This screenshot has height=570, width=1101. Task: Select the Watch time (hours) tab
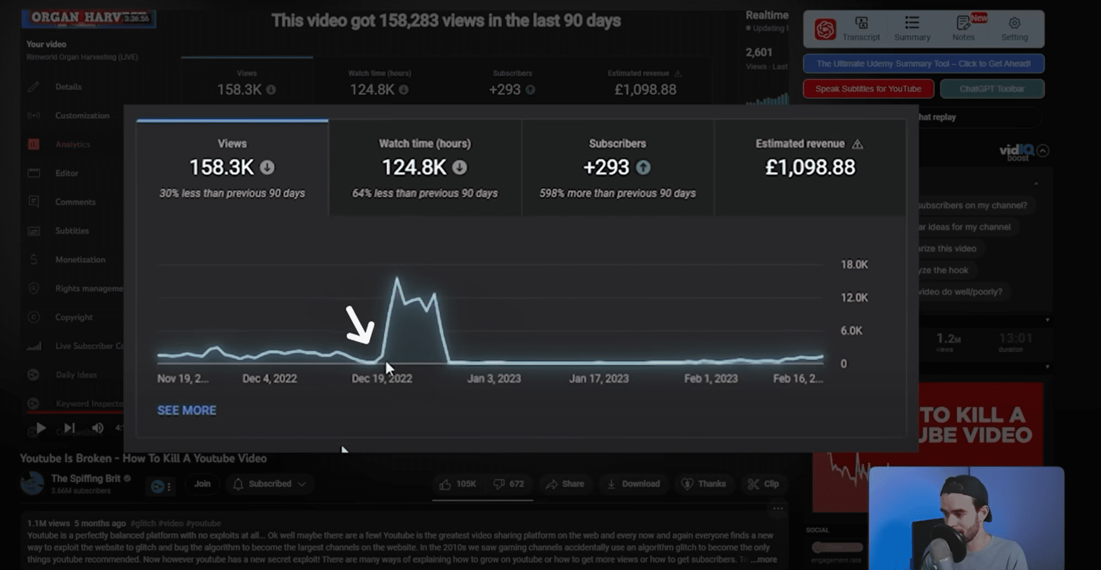tap(425, 168)
